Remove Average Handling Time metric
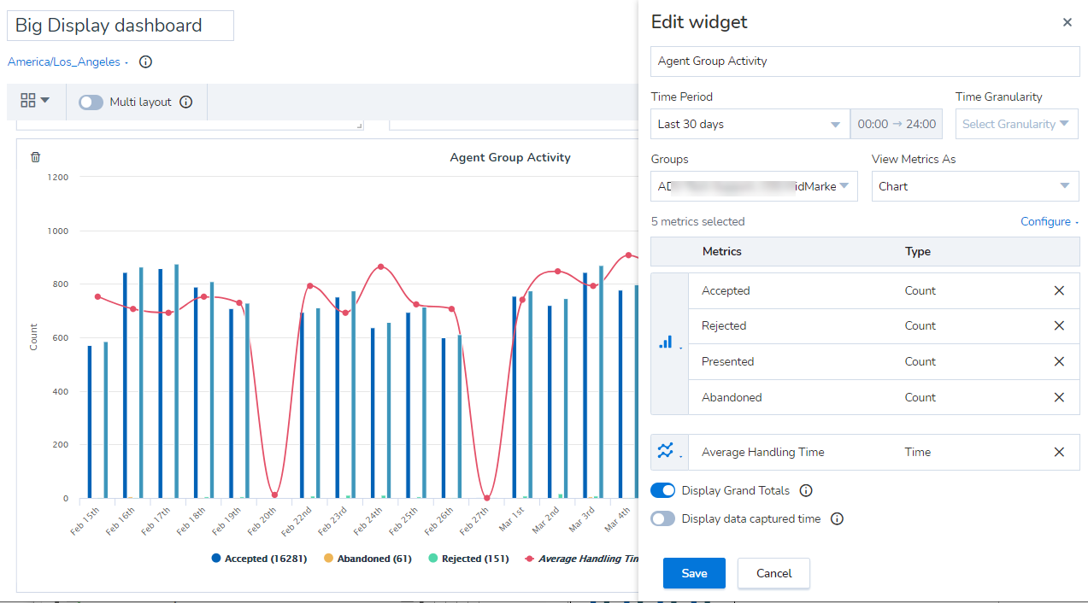 1059,452
